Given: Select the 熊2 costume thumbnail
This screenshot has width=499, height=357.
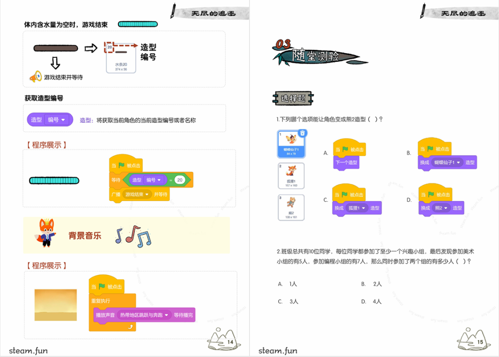Looking at the screenshot, I should point(291,207).
